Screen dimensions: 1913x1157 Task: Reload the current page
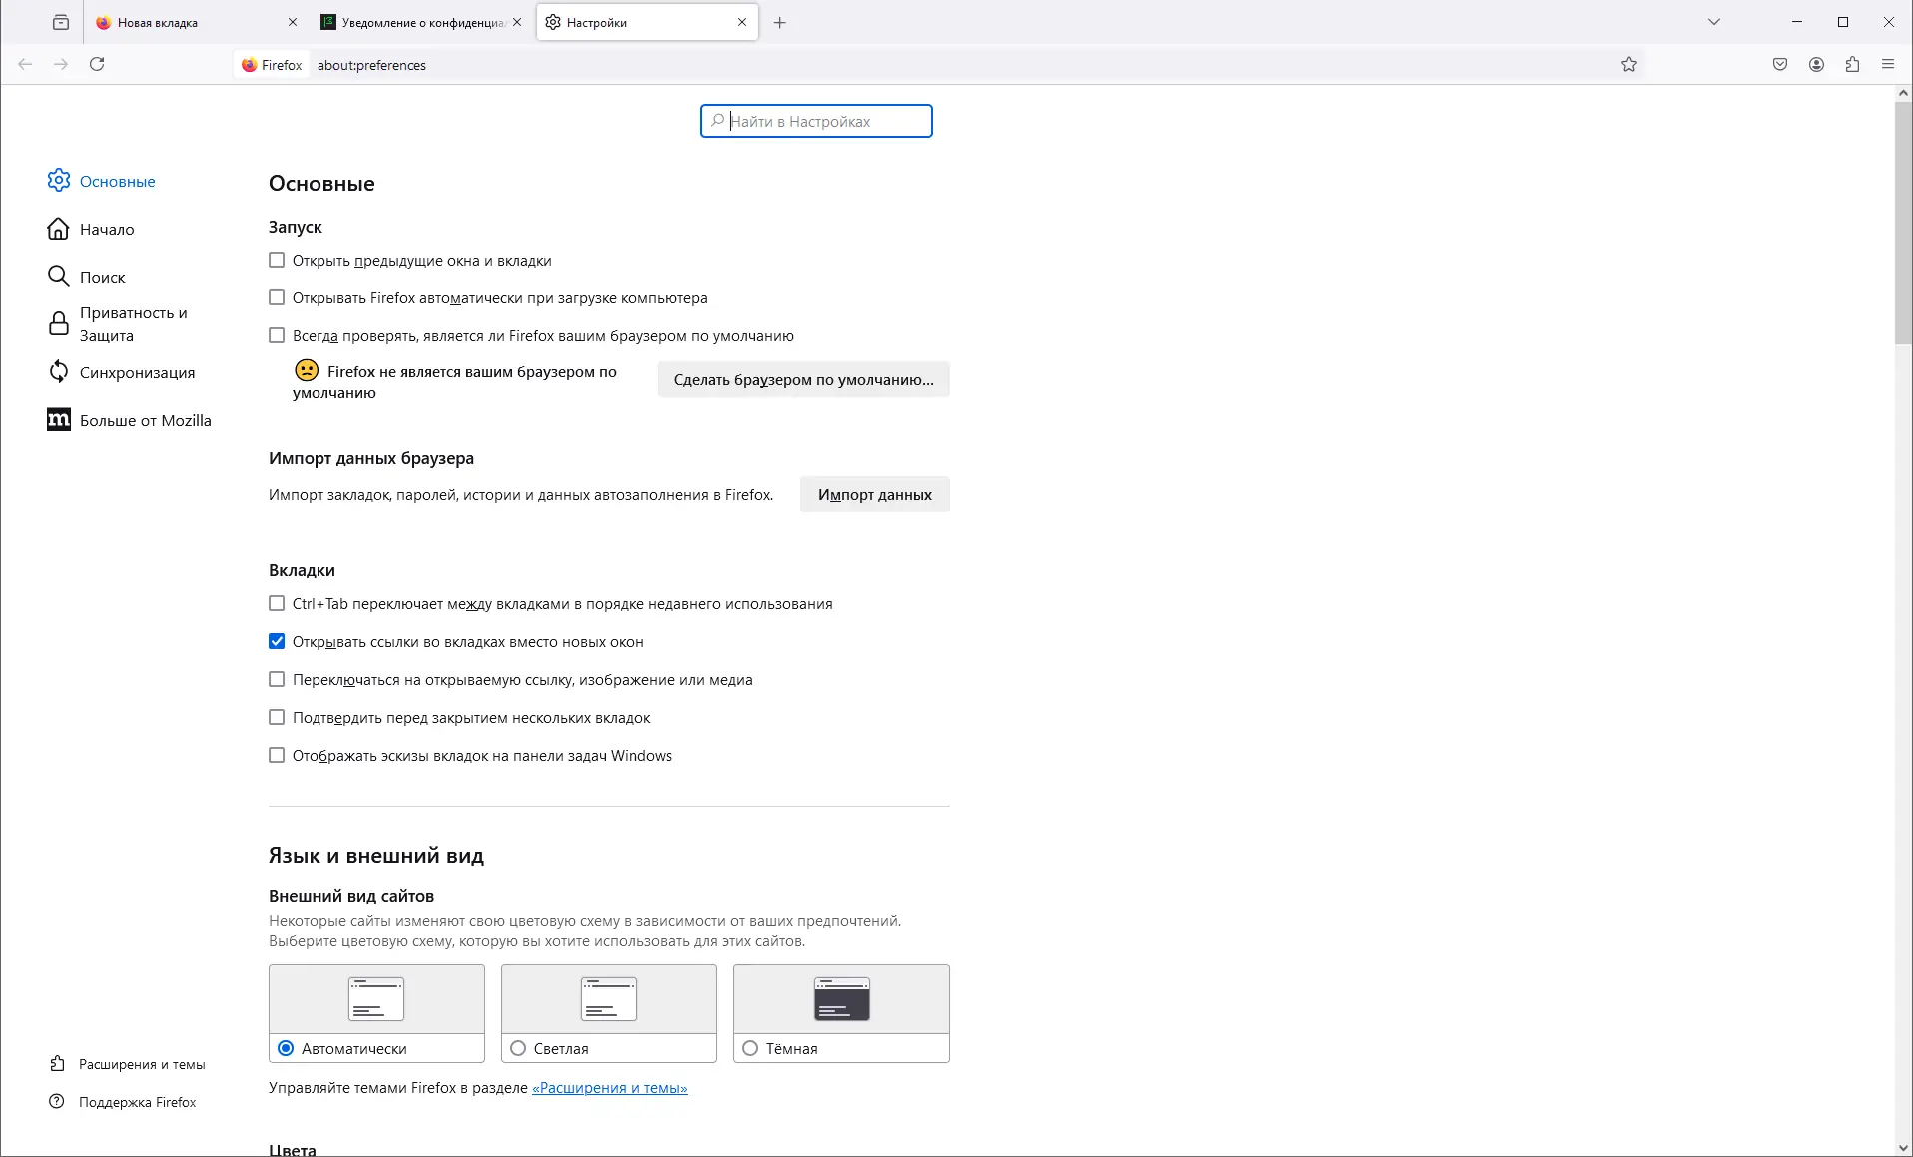click(x=97, y=64)
